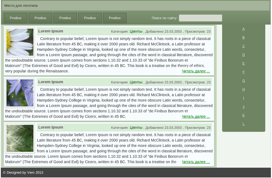This screenshot has height=178, width=272.
Task: Open 'Цветы' category in the blue flower article
Action: click(136, 82)
